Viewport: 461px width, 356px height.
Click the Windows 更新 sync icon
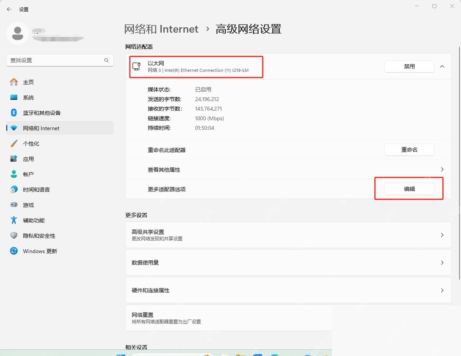click(14, 251)
